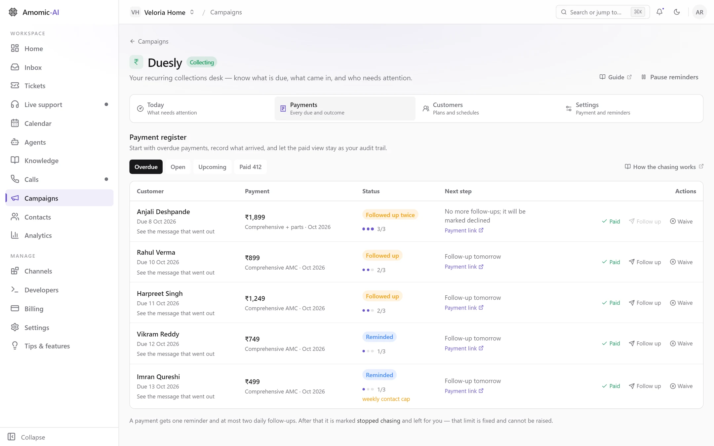The height and width of the screenshot is (446, 714).
Task: Open Live support in the sidebar
Action: (x=59, y=105)
